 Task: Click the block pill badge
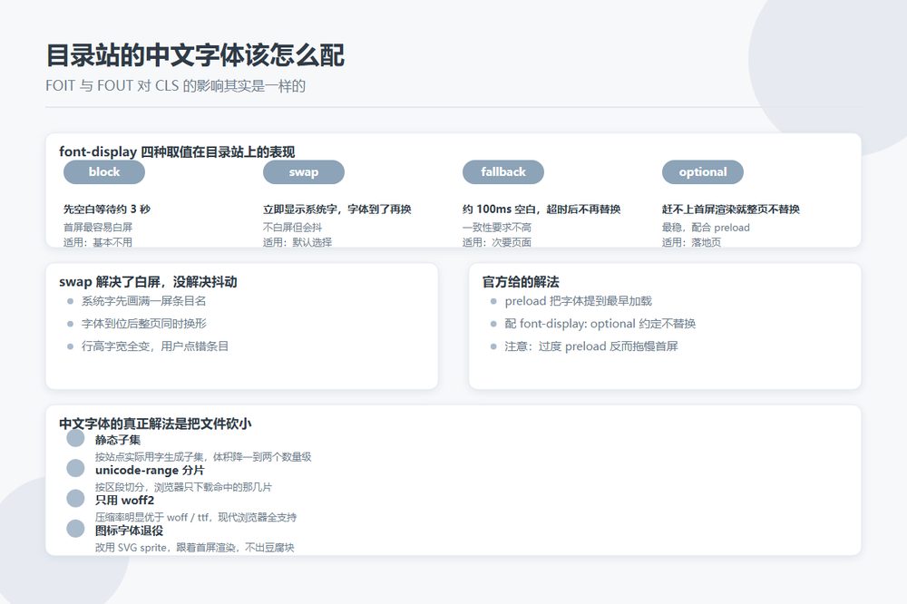[104, 171]
